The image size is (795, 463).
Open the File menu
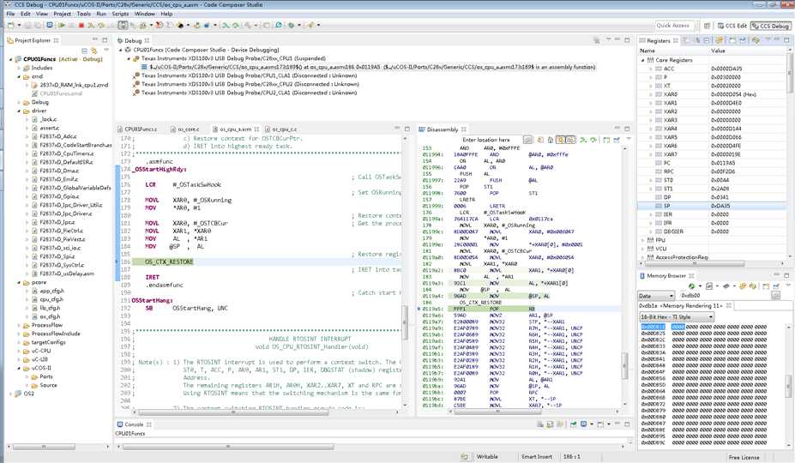[x=10, y=14]
